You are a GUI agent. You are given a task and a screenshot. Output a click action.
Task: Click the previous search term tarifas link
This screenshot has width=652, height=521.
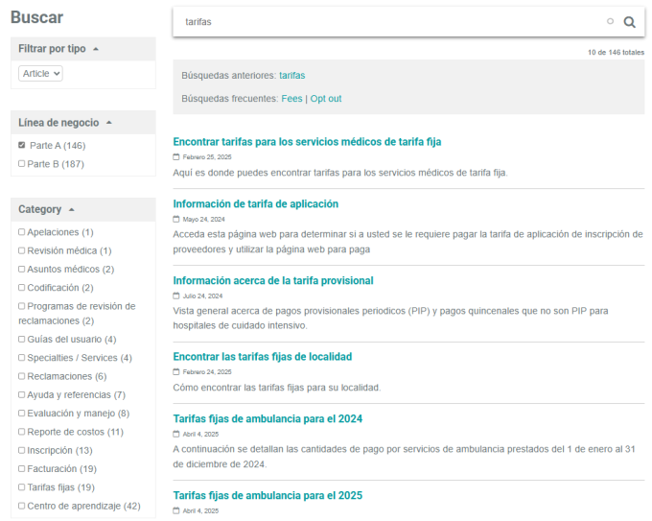coord(292,75)
